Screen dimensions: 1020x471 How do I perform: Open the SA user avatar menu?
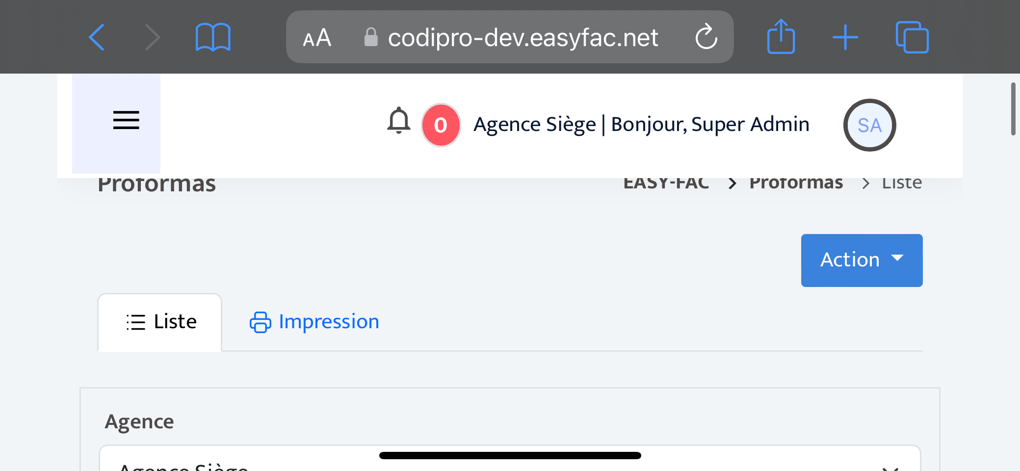click(869, 125)
